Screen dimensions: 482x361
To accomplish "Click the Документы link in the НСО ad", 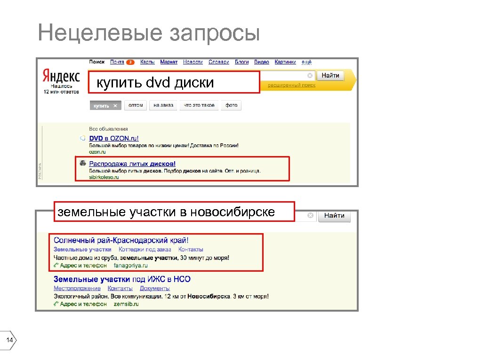I will pos(154,287).
